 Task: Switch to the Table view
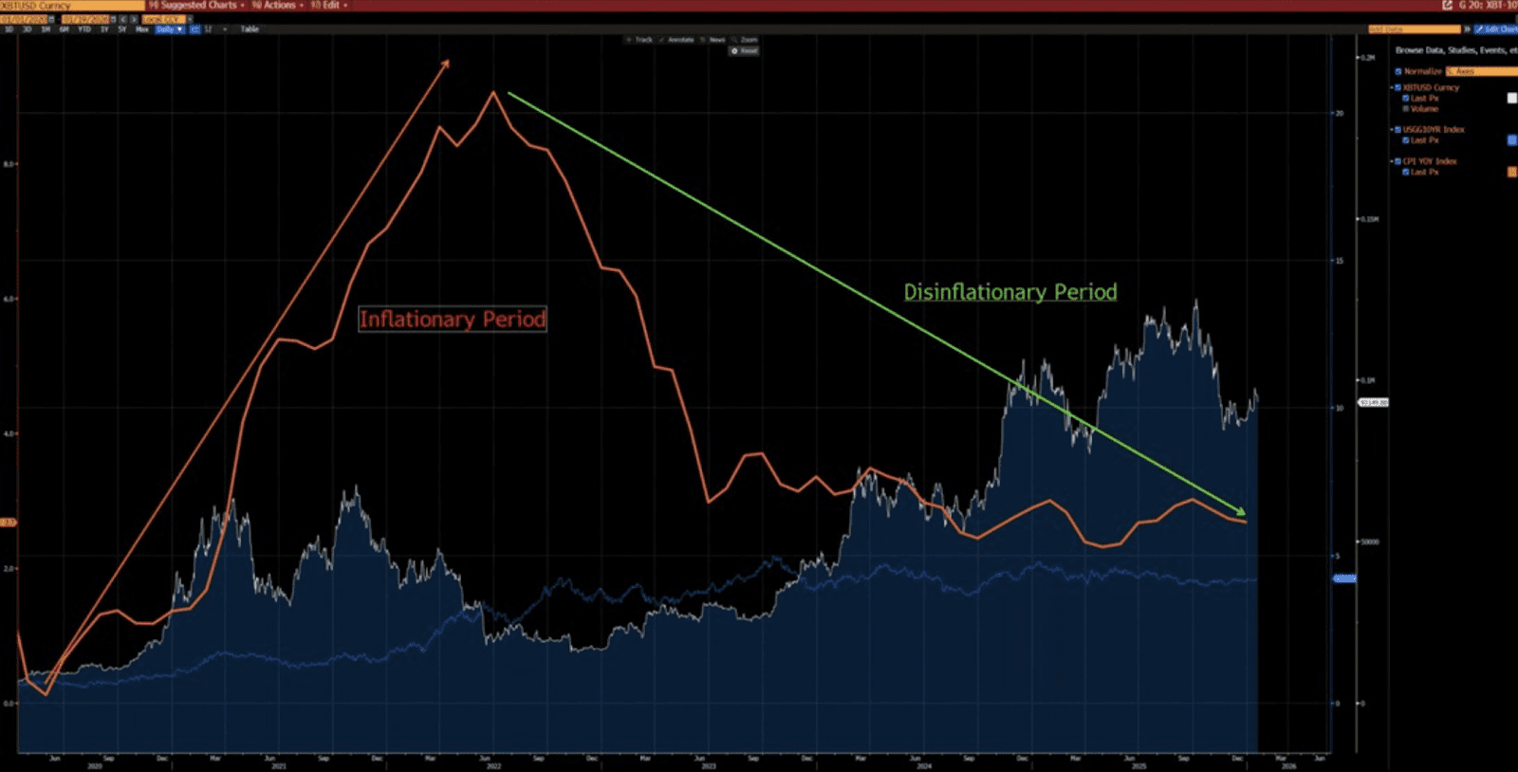tap(250, 29)
